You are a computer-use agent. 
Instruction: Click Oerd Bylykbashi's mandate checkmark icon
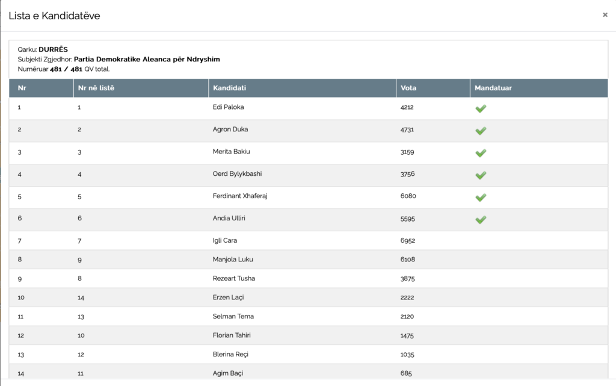coord(480,175)
